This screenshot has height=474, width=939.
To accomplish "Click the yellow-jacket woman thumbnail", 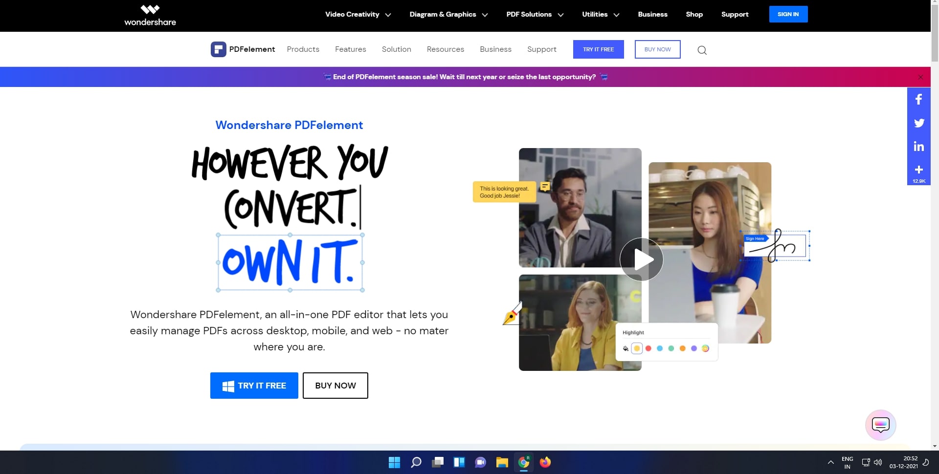I will 580,323.
